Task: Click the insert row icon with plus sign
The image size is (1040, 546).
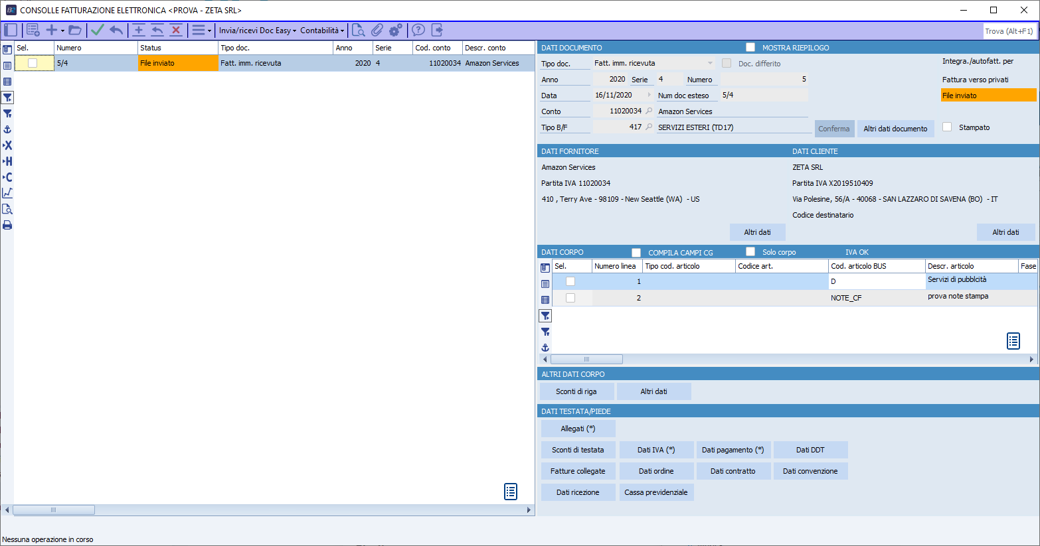Action: coord(138,30)
